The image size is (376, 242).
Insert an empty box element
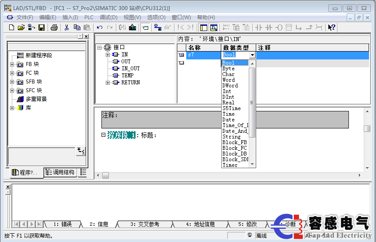pyautogui.click(x=289, y=28)
